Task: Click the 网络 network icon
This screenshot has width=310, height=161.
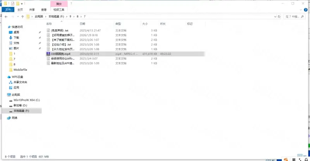Action: pos(15,118)
